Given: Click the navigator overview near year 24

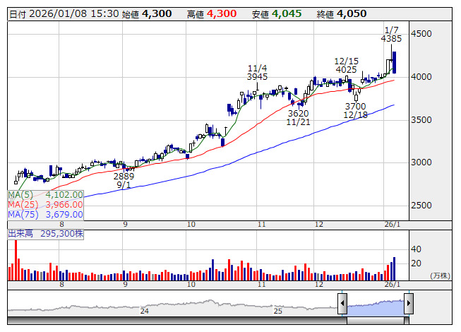Looking at the screenshot, I should 145,307.
